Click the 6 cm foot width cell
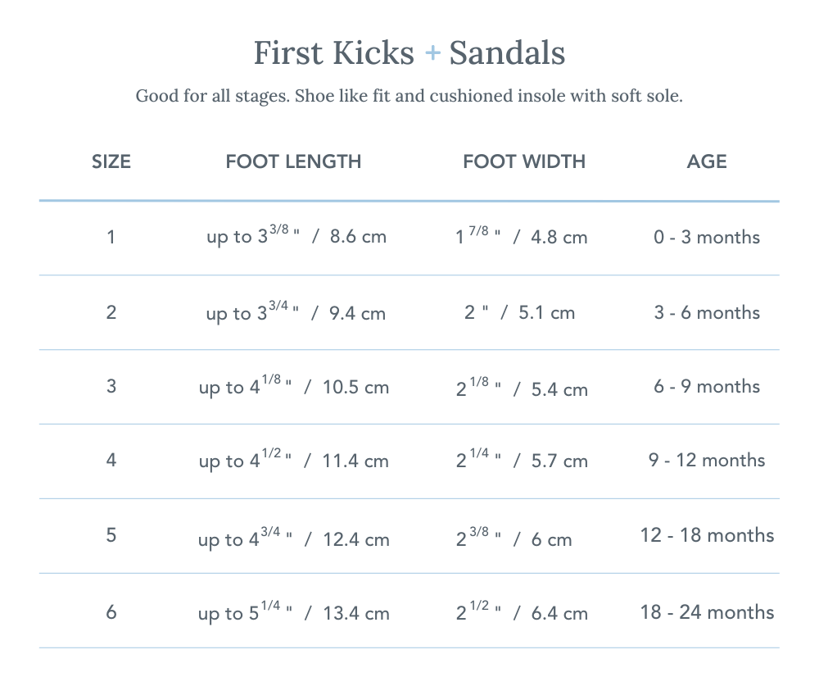Image resolution: width=819 pixels, height=677 pixels. click(x=550, y=540)
